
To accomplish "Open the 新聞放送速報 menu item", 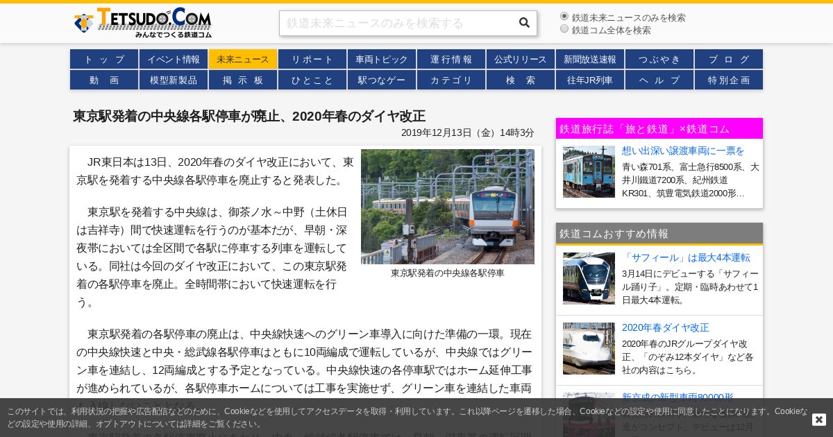I will tap(590, 59).
